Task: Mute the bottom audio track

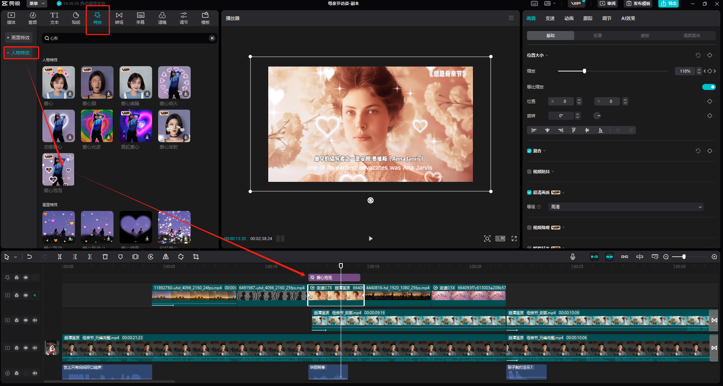Action: pyautogui.click(x=35, y=373)
